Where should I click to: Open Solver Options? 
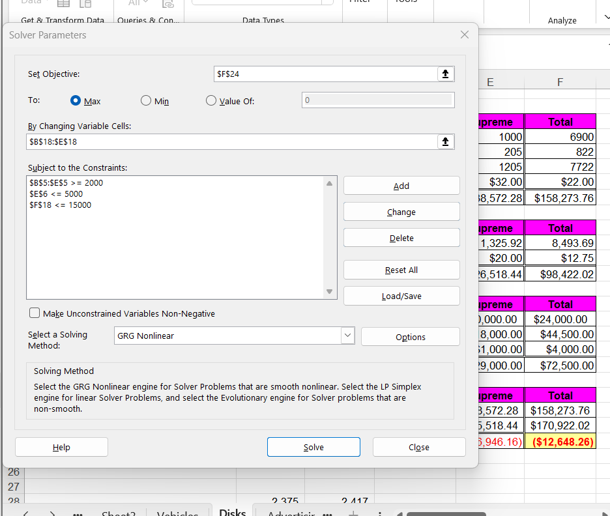click(x=411, y=337)
